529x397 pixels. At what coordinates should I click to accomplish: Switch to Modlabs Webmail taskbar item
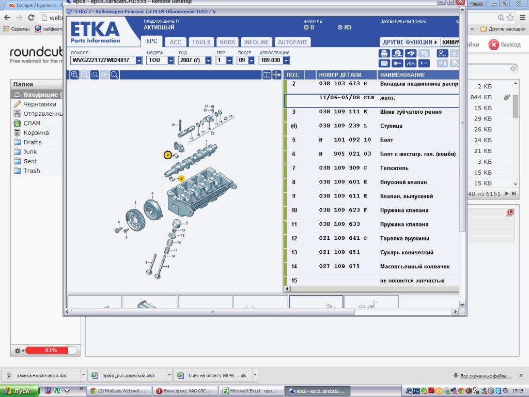point(119,391)
